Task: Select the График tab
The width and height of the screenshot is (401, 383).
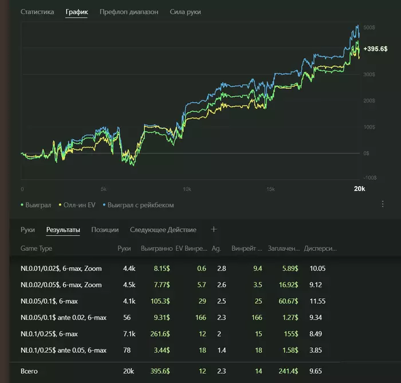Action: coord(77,12)
